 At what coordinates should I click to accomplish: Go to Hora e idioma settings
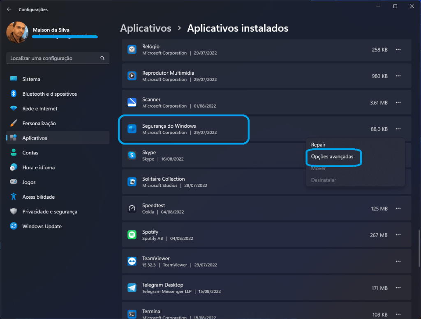(58, 168)
